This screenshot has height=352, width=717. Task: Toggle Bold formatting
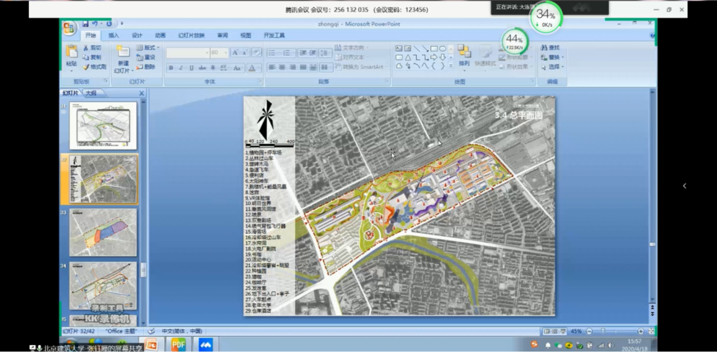pos(171,67)
